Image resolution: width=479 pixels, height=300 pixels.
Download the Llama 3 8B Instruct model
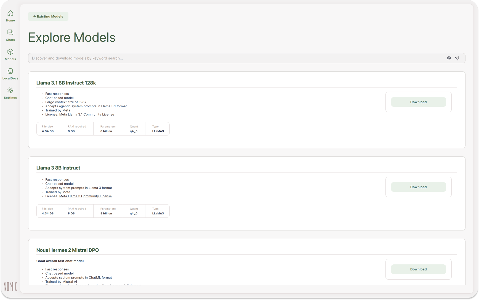pos(418,187)
